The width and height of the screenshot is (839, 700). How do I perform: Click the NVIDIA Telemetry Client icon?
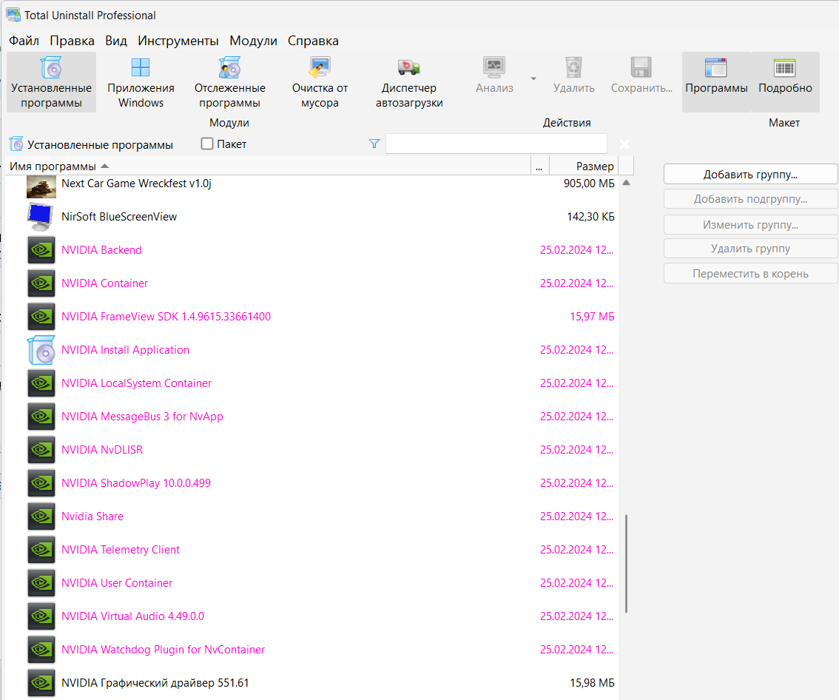tap(41, 550)
